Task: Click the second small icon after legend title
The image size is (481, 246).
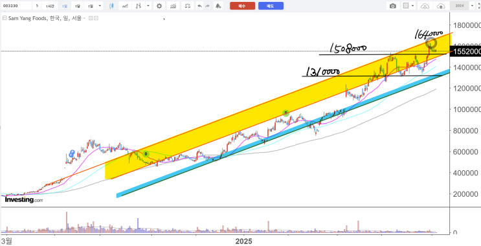Action: 96,18
